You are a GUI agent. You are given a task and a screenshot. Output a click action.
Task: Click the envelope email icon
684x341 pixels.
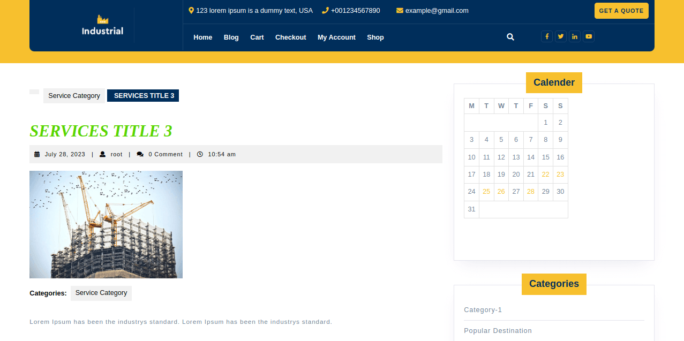point(400,11)
